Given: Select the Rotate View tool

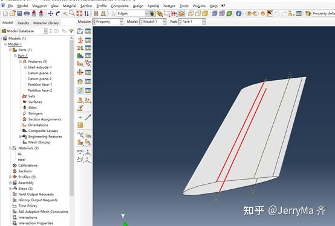Looking at the screenshot, I should click(57, 14).
